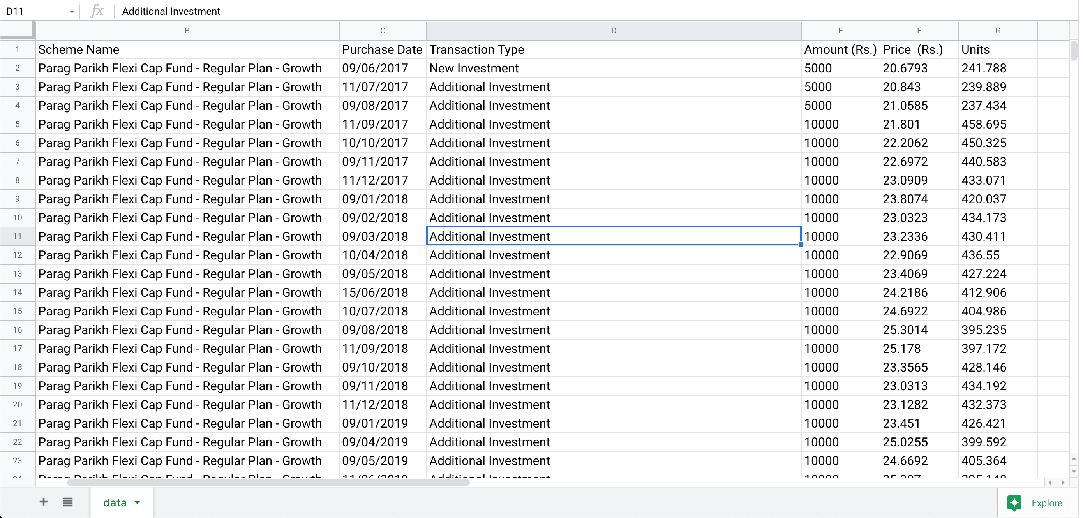Click the price cell 25.178
This screenshot has height=518, width=1083.
(x=919, y=349)
